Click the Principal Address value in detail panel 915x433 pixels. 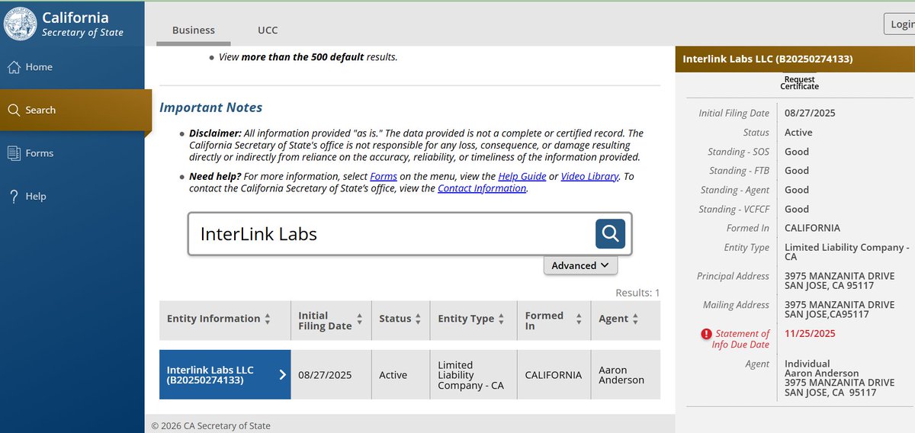click(840, 281)
